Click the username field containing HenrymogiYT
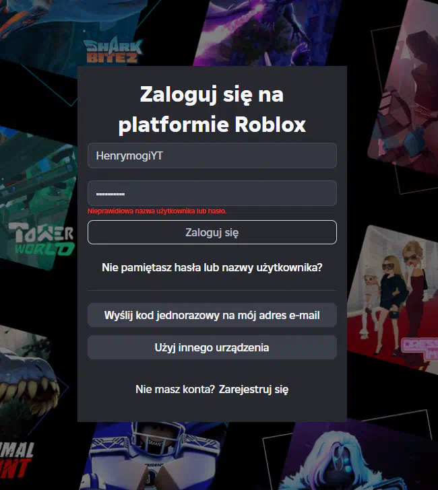The image size is (438, 490). (x=212, y=156)
